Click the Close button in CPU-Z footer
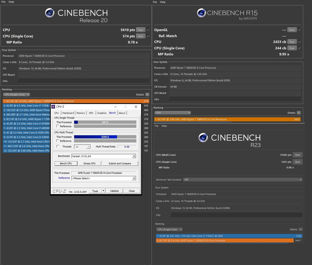Viewport: 312px width, 265px height. point(132,191)
